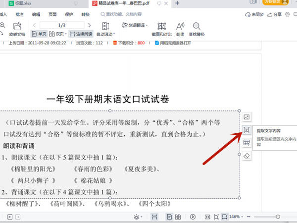The height and width of the screenshot is (223, 297).
Task: Click the page number 1/3 field
Action: (x=62, y=25)
